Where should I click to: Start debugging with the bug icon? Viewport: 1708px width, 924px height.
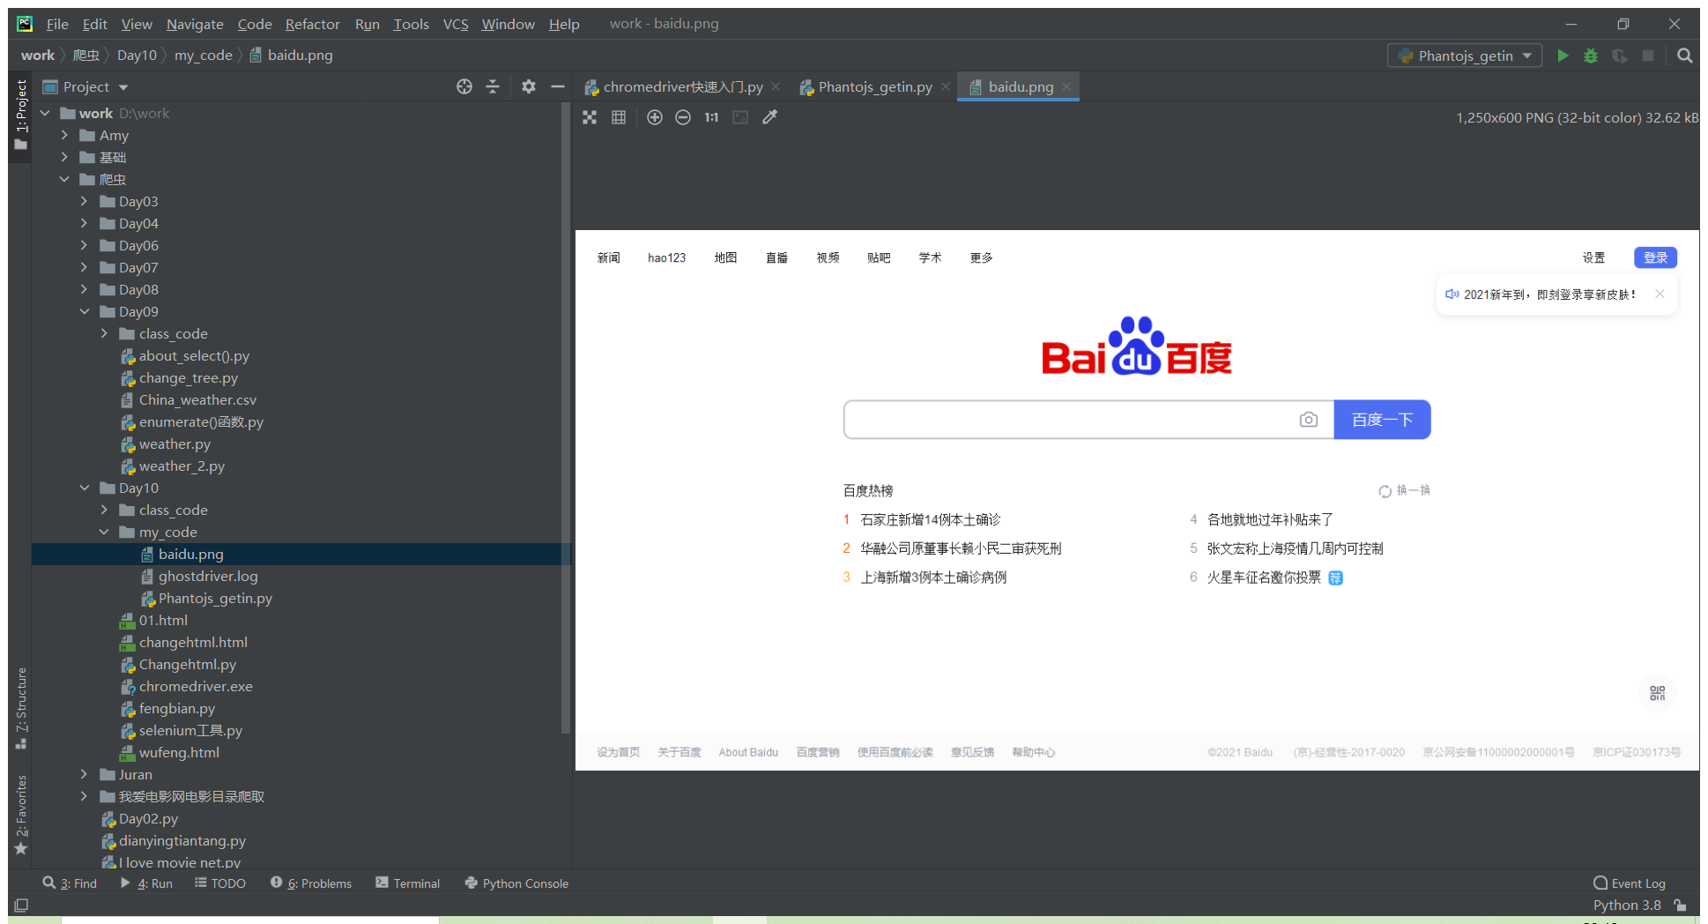tap(1591, 56)
